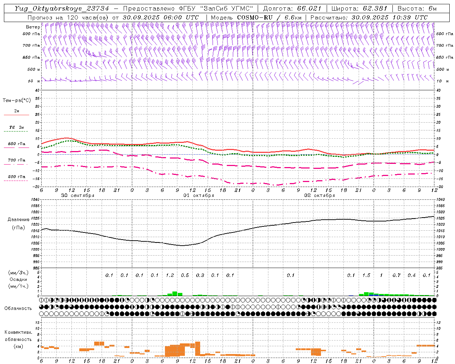The image size is (455, 364).
Task: Click the line sample under the 2м legend
Action: 16,115
